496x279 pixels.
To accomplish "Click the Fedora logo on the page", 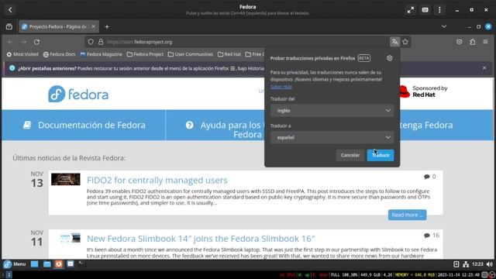I will coord(78,94).
